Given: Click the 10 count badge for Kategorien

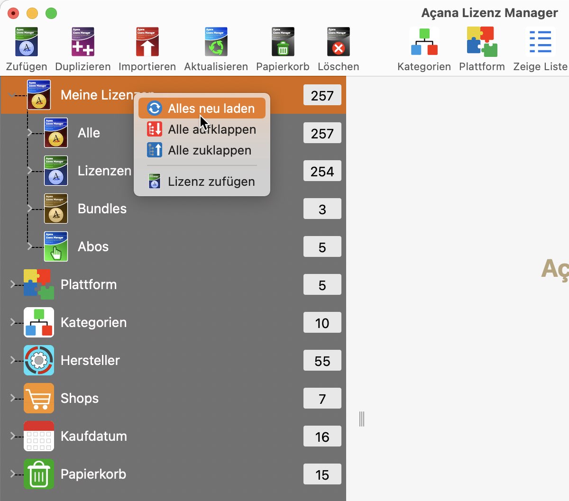Looking at the screenshot, I should pyautogui.click(x=322, y=323).
